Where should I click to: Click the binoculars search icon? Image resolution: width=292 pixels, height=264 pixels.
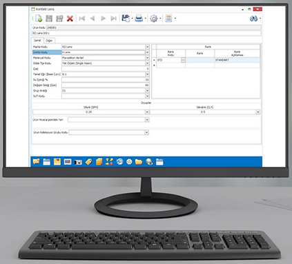point(254,19)
